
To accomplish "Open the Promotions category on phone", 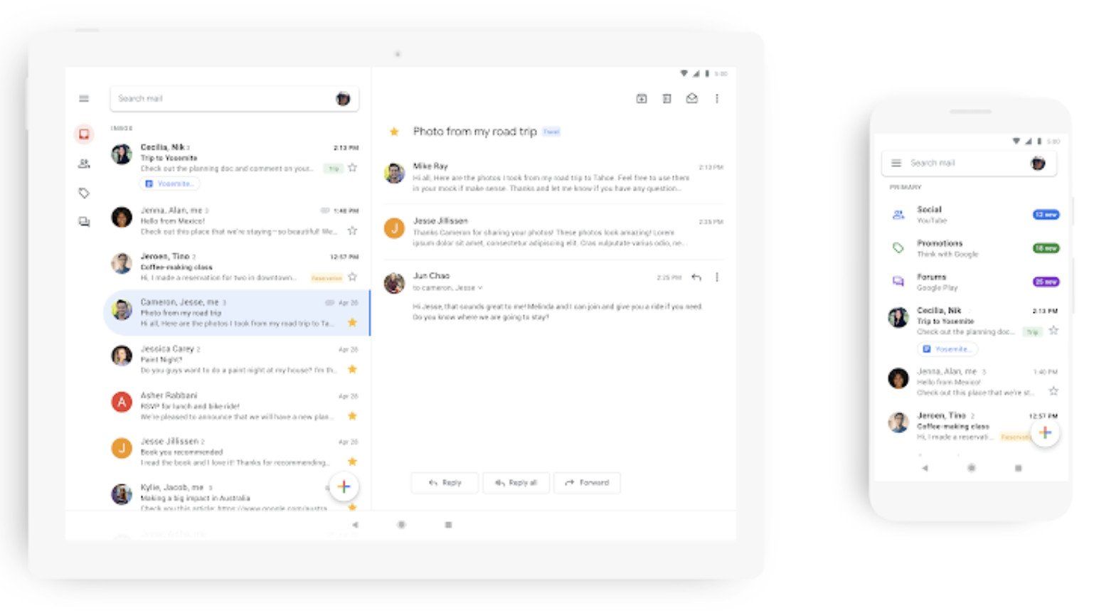I will point(974,248).
